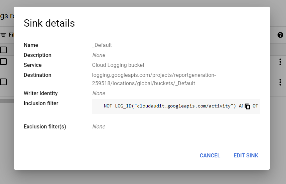Screen dimensions: 286x184
Task: Click the EDIT SINK button
Action: pos(246,156)
